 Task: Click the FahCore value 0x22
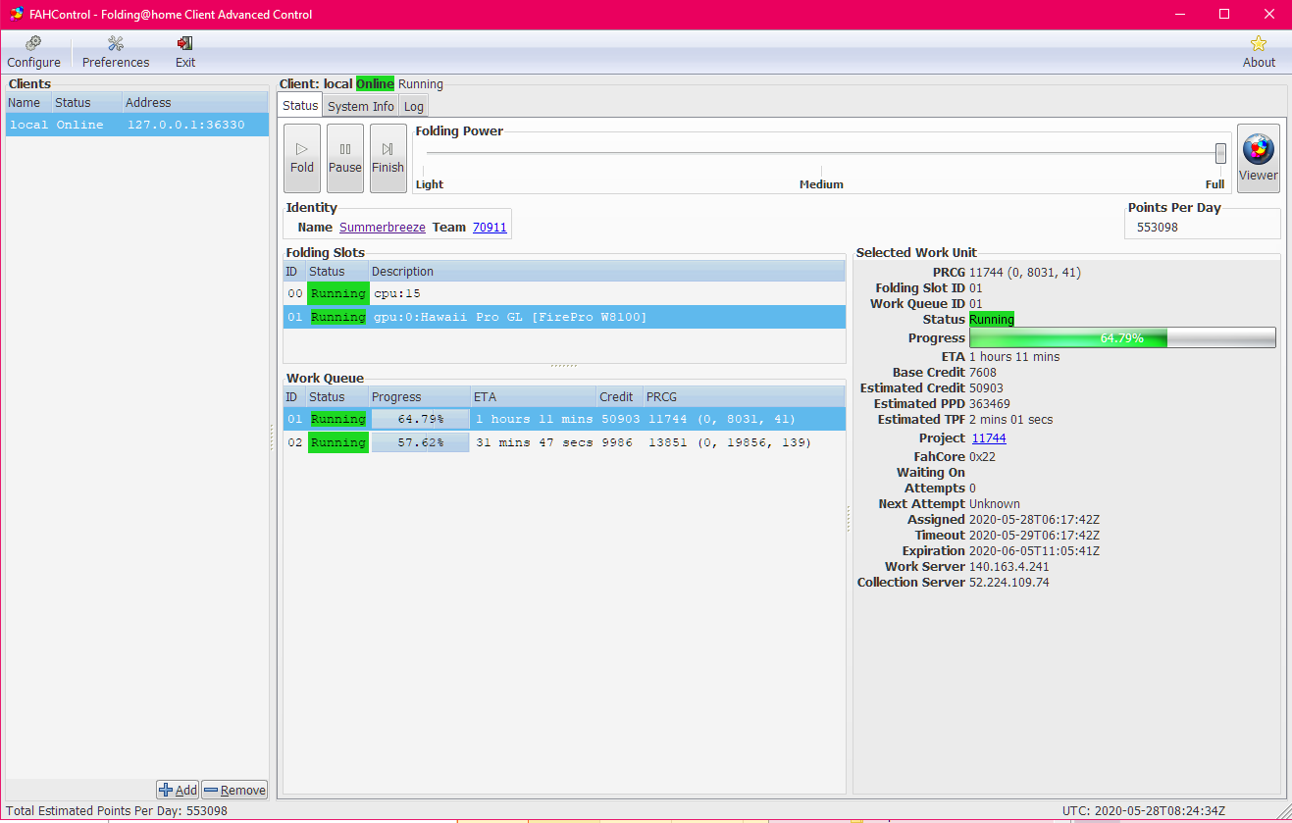coord(982,457)
